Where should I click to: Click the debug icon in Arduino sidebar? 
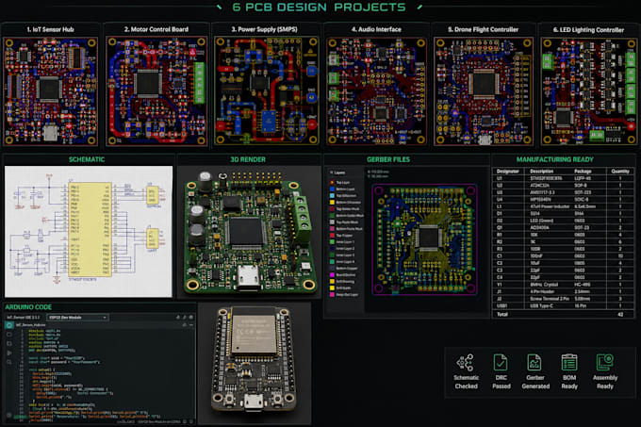pyautogui.click(x=9, y=353)
